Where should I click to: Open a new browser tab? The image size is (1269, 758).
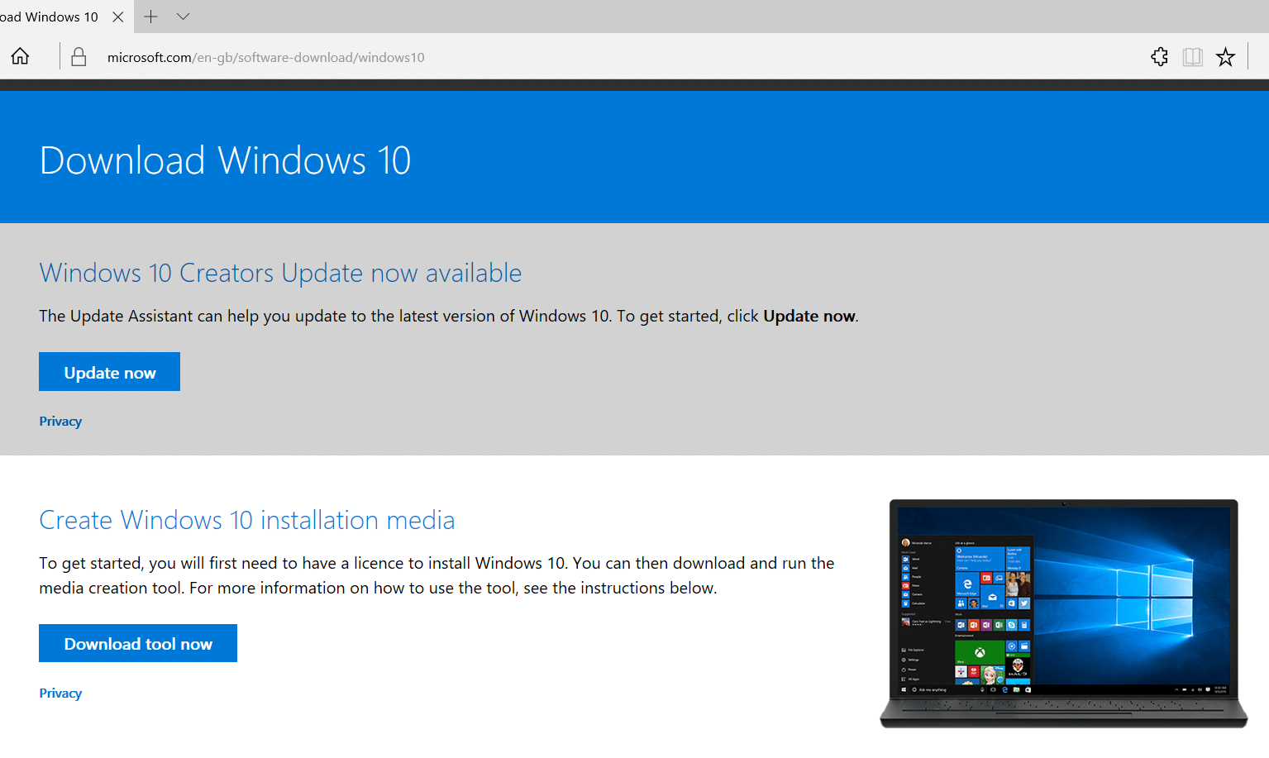[151, 17]
